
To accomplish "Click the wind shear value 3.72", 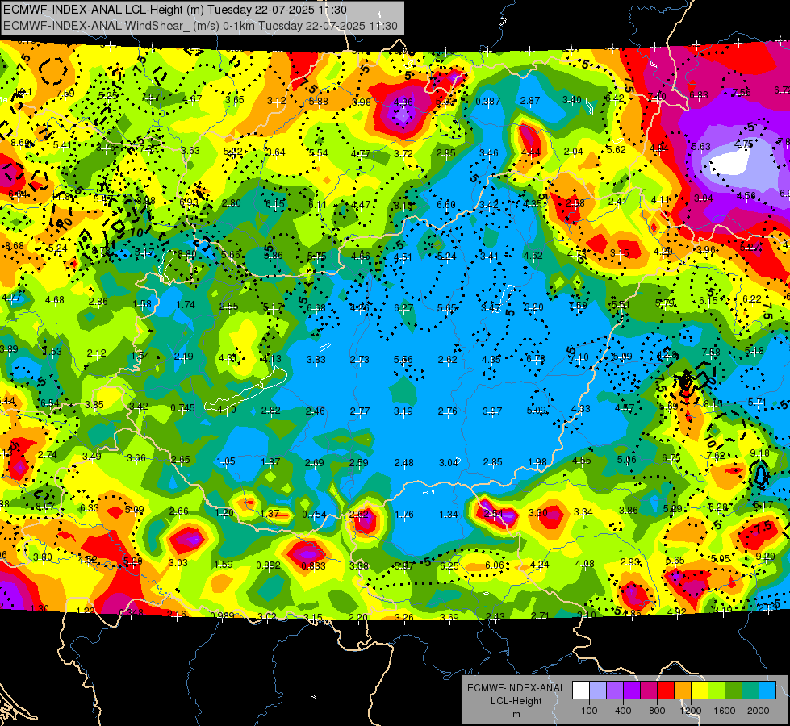I will (x=403, y=153).
